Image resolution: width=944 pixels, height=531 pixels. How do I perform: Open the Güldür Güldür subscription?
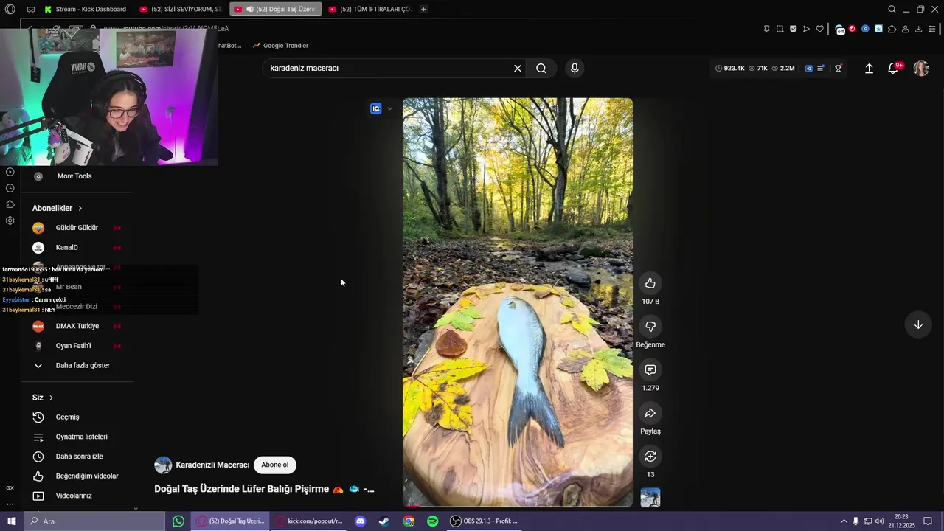77,228
